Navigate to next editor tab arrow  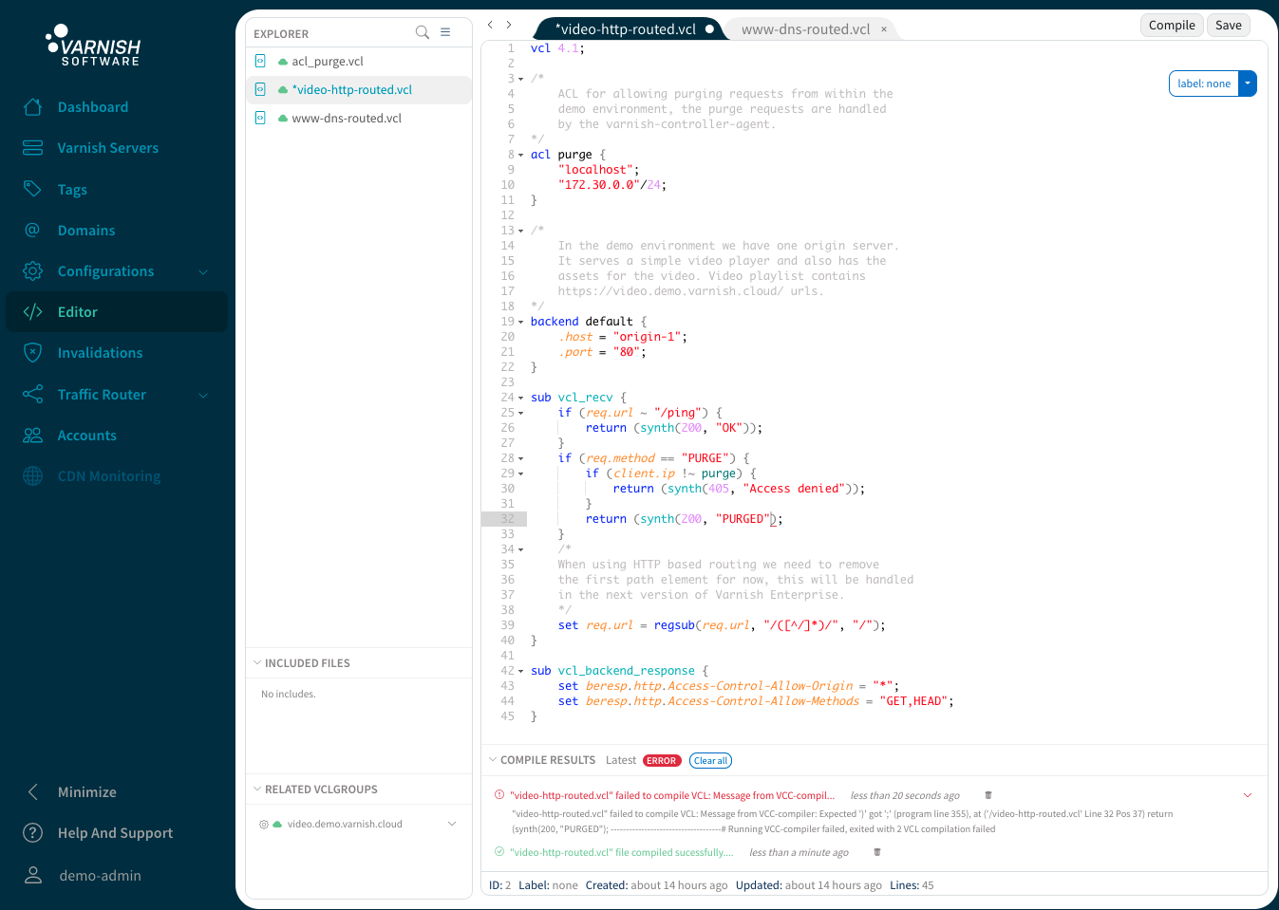[509, 25]
